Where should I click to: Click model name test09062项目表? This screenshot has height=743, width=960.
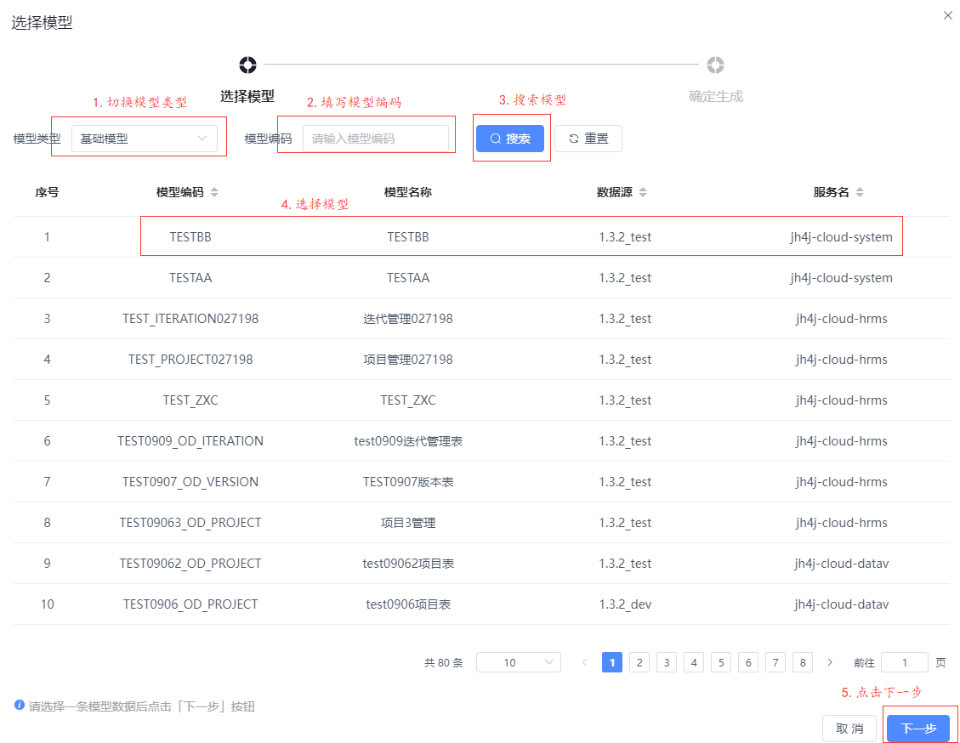[x=408, y=563]
